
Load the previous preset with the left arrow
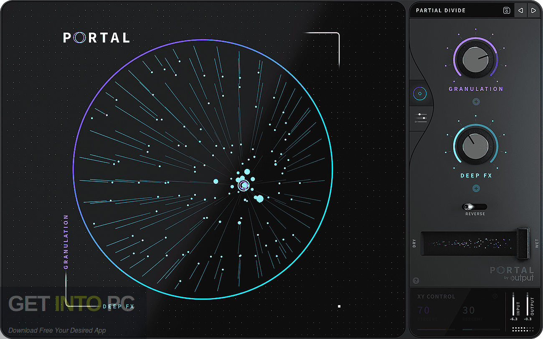pyautogui.click(x=520, y=10)
